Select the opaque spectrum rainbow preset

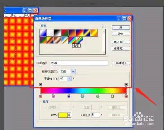72,40
